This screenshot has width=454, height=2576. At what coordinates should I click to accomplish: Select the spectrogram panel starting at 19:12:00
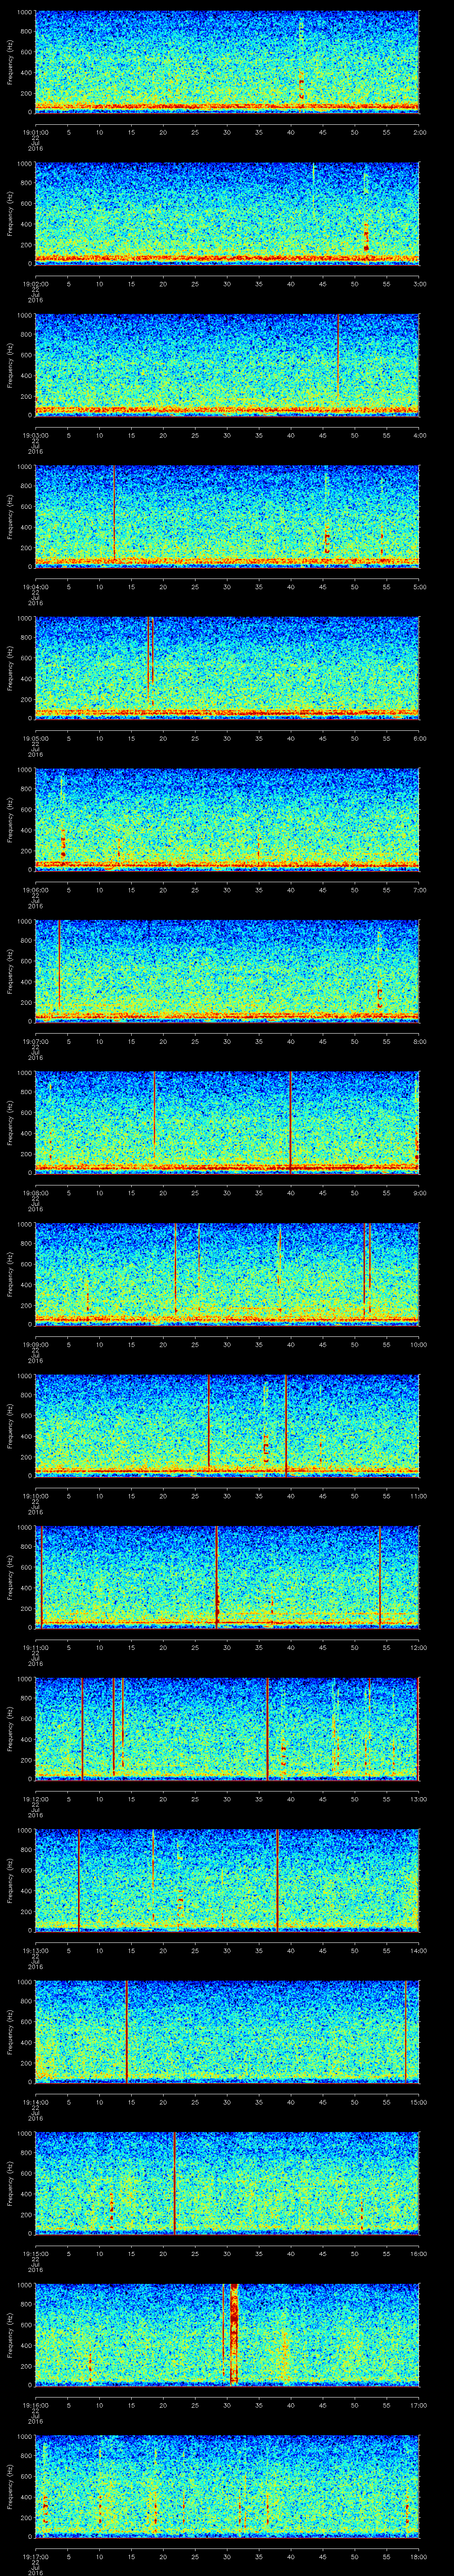[x=227, y=1729]
